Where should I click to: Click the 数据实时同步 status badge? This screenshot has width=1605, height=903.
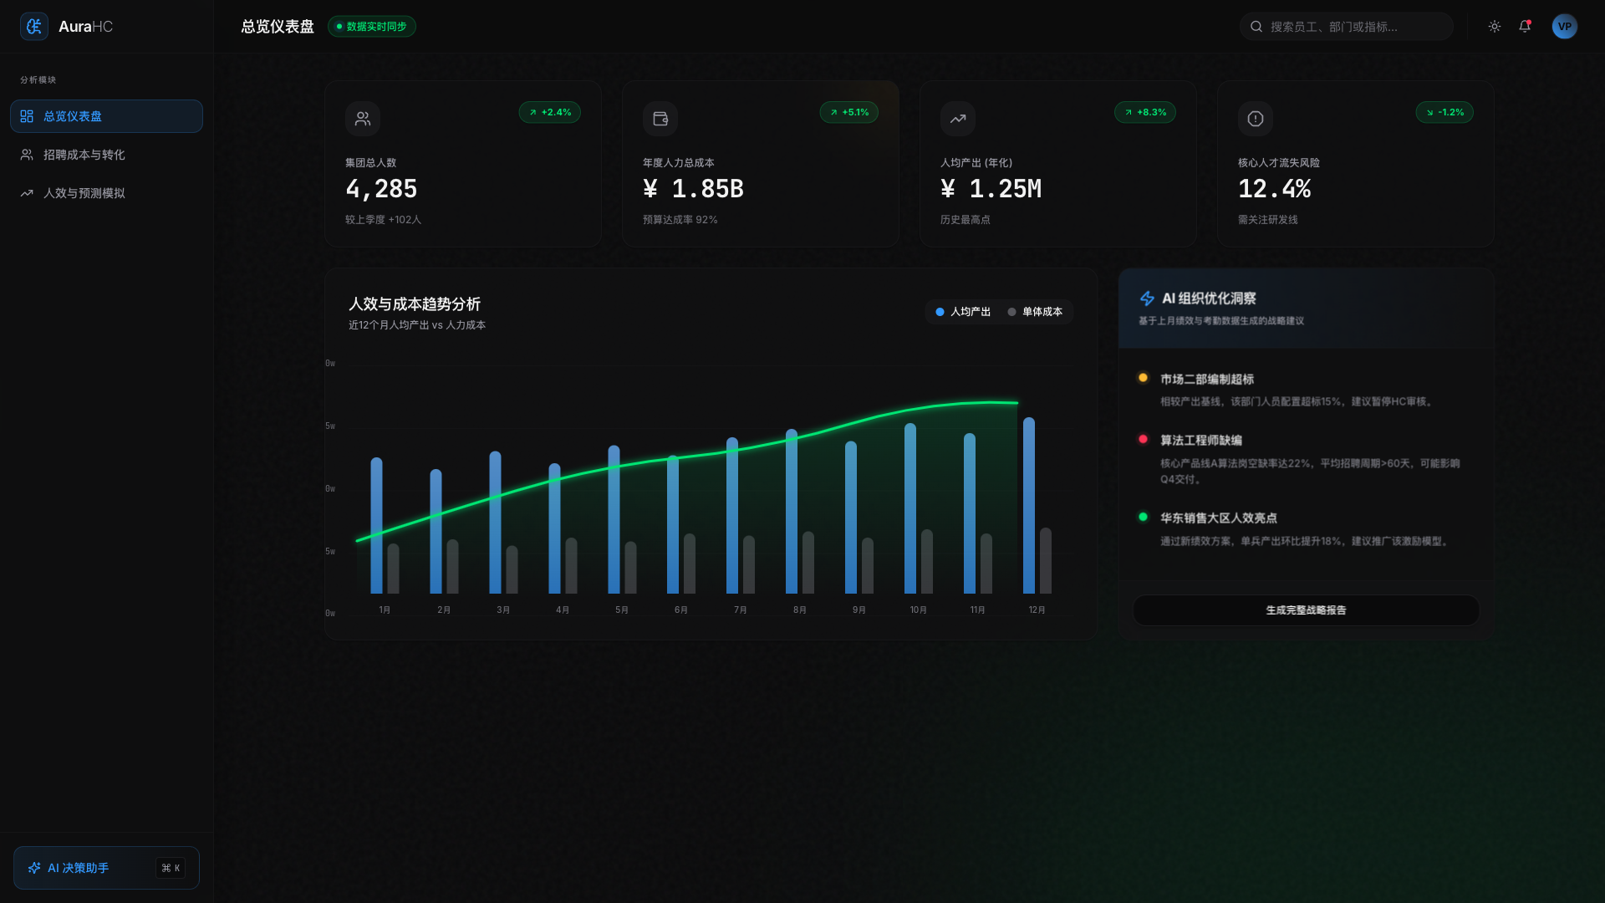point(372,27)
